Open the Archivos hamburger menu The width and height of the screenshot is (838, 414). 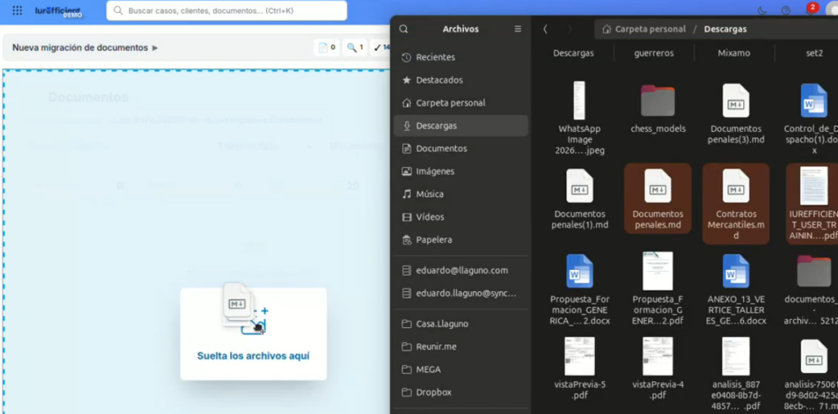click(518, 29)
